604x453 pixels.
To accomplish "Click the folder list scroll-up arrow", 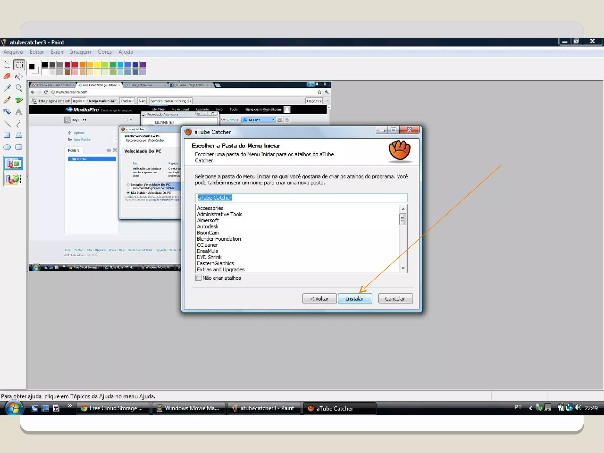I will pos(403,209).
